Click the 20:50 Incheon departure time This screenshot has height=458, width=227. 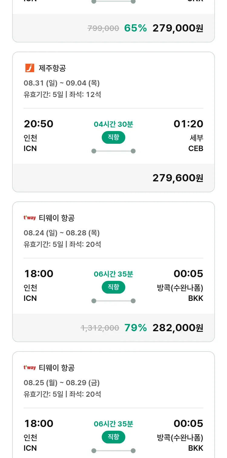coord(38,124)
